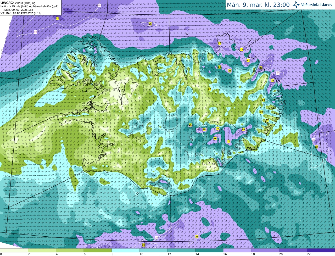Click the 'Veðurstofa Íslands' name text
Screen dimensions: 335x256
pos(317,5)
